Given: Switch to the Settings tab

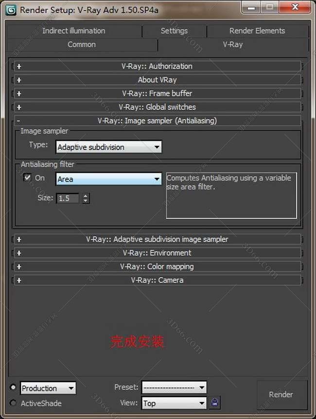Looking at the screenshot, I should [174, 31].
